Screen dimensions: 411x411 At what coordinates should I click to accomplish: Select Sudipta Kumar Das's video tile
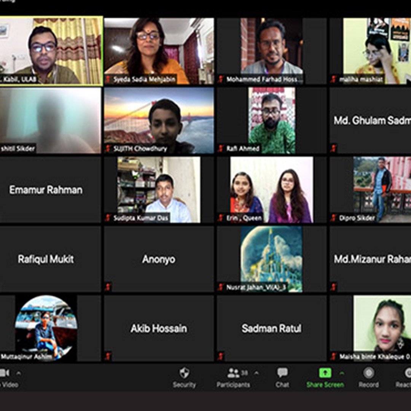[x=159, y=190]
